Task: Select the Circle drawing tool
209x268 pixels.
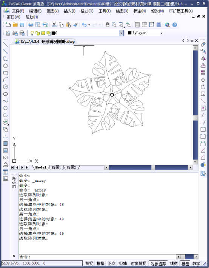Action: coord(5,87)
